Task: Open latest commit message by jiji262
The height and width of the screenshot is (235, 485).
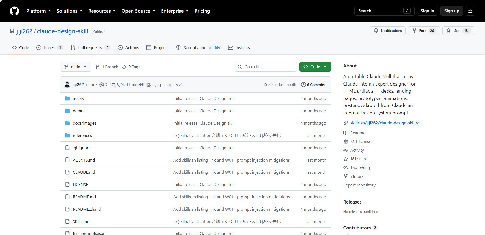Action: 135,84
